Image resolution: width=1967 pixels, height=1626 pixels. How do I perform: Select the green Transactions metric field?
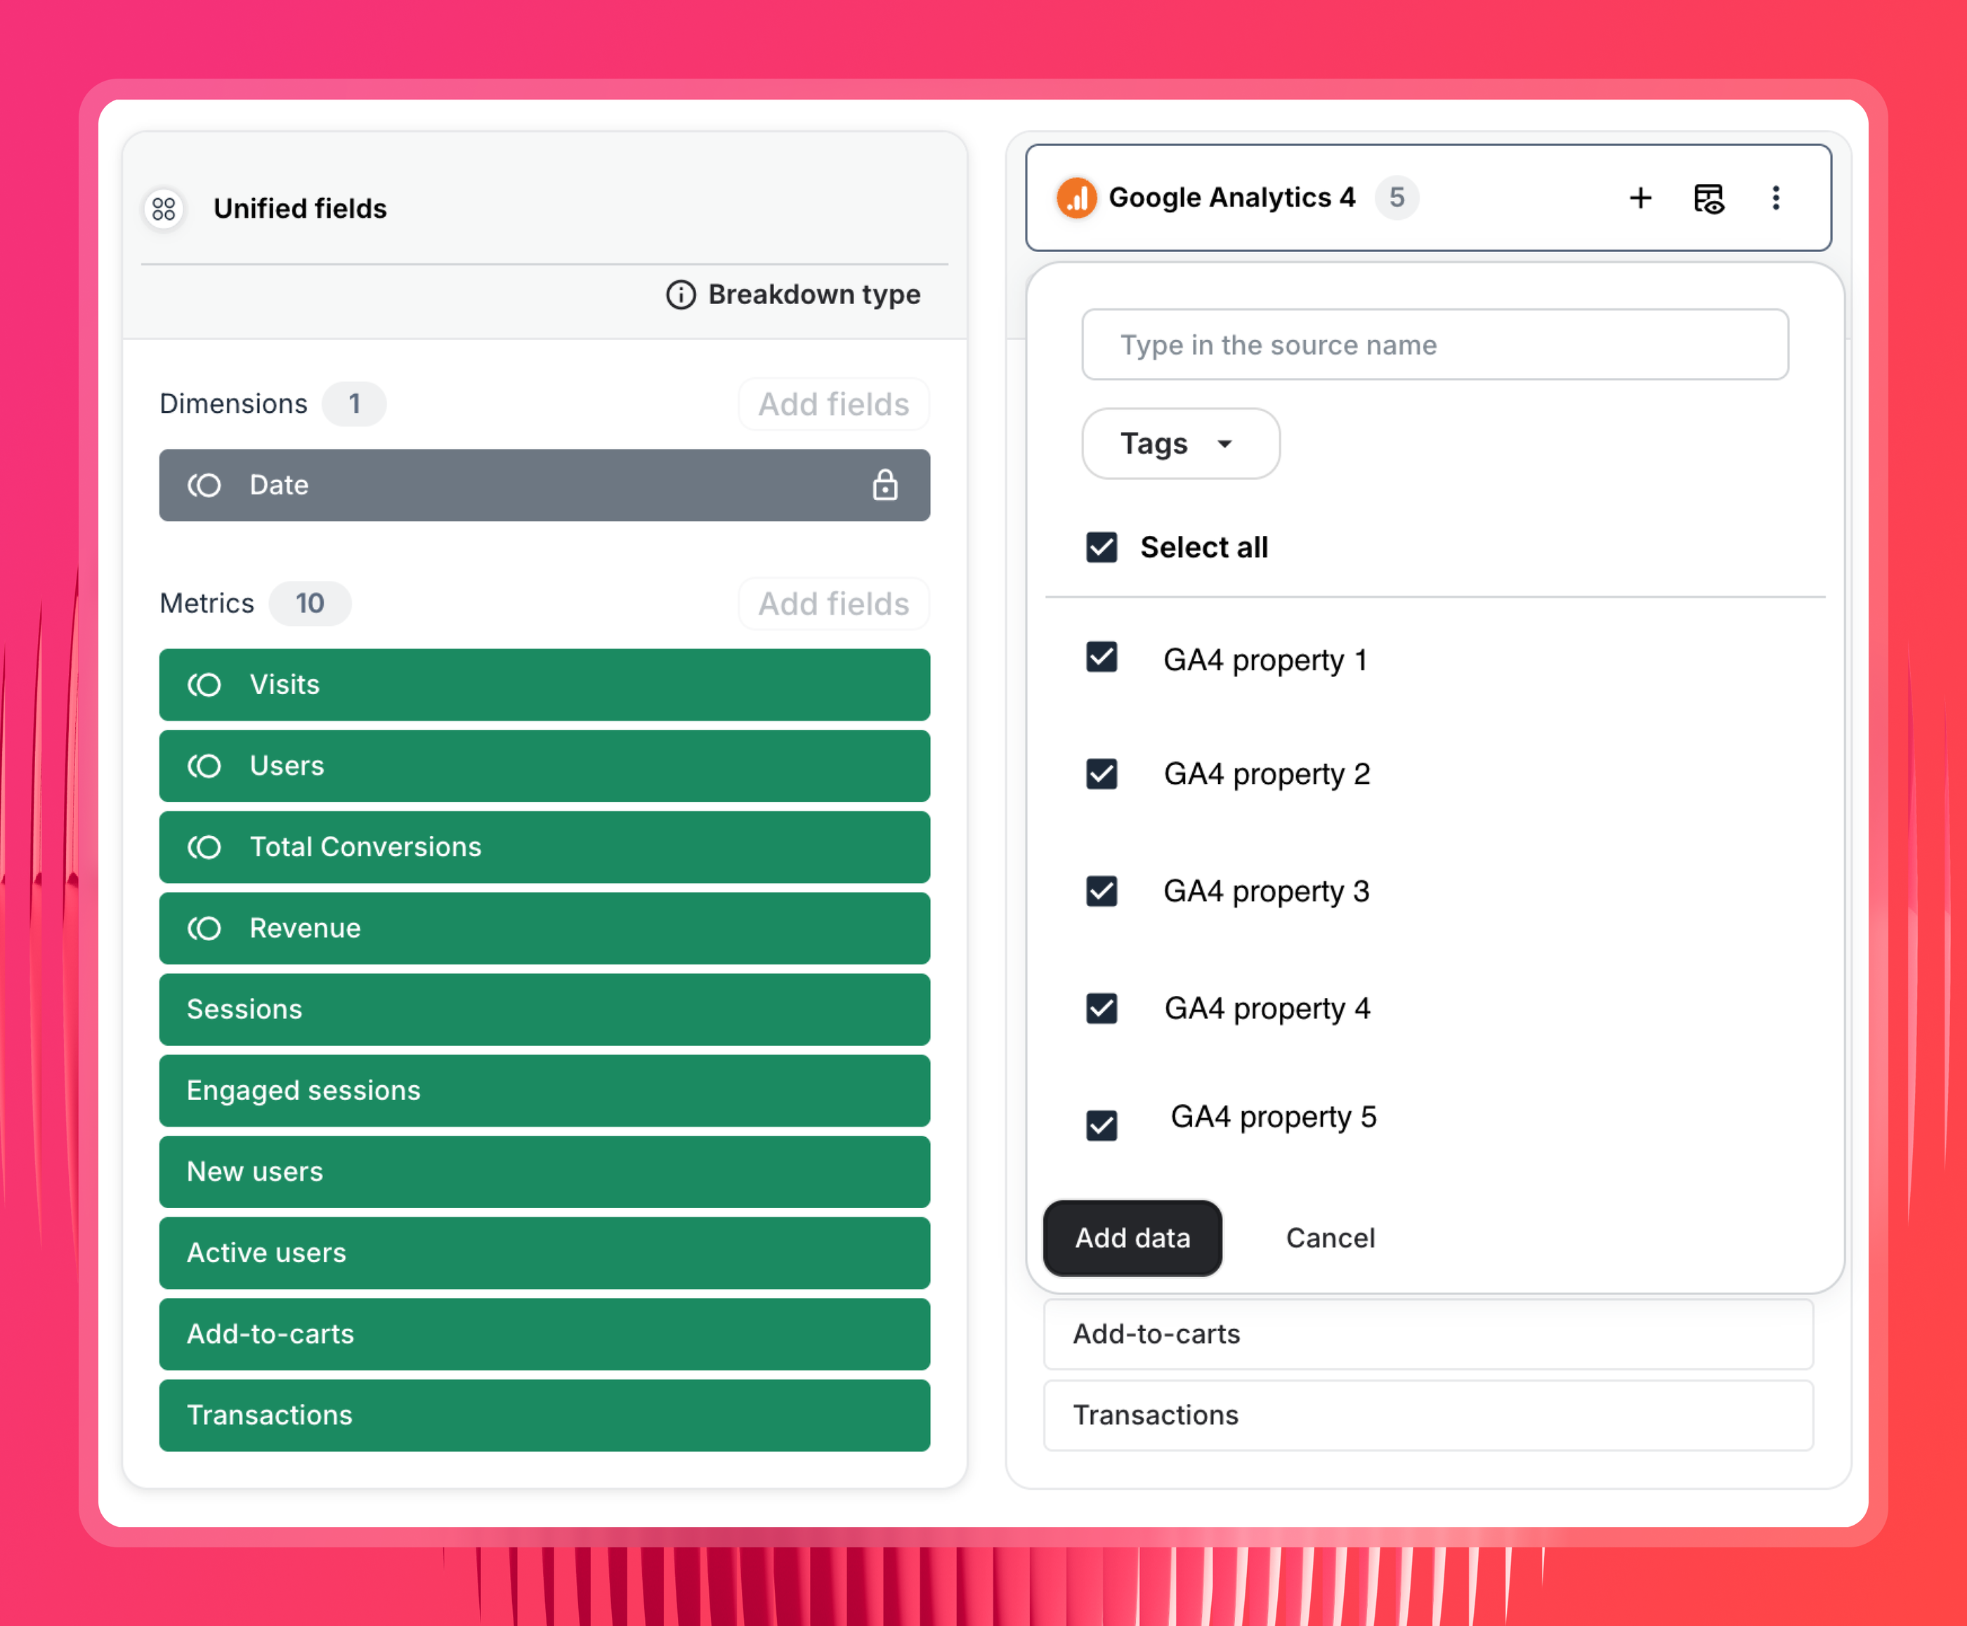[544, 1415]
